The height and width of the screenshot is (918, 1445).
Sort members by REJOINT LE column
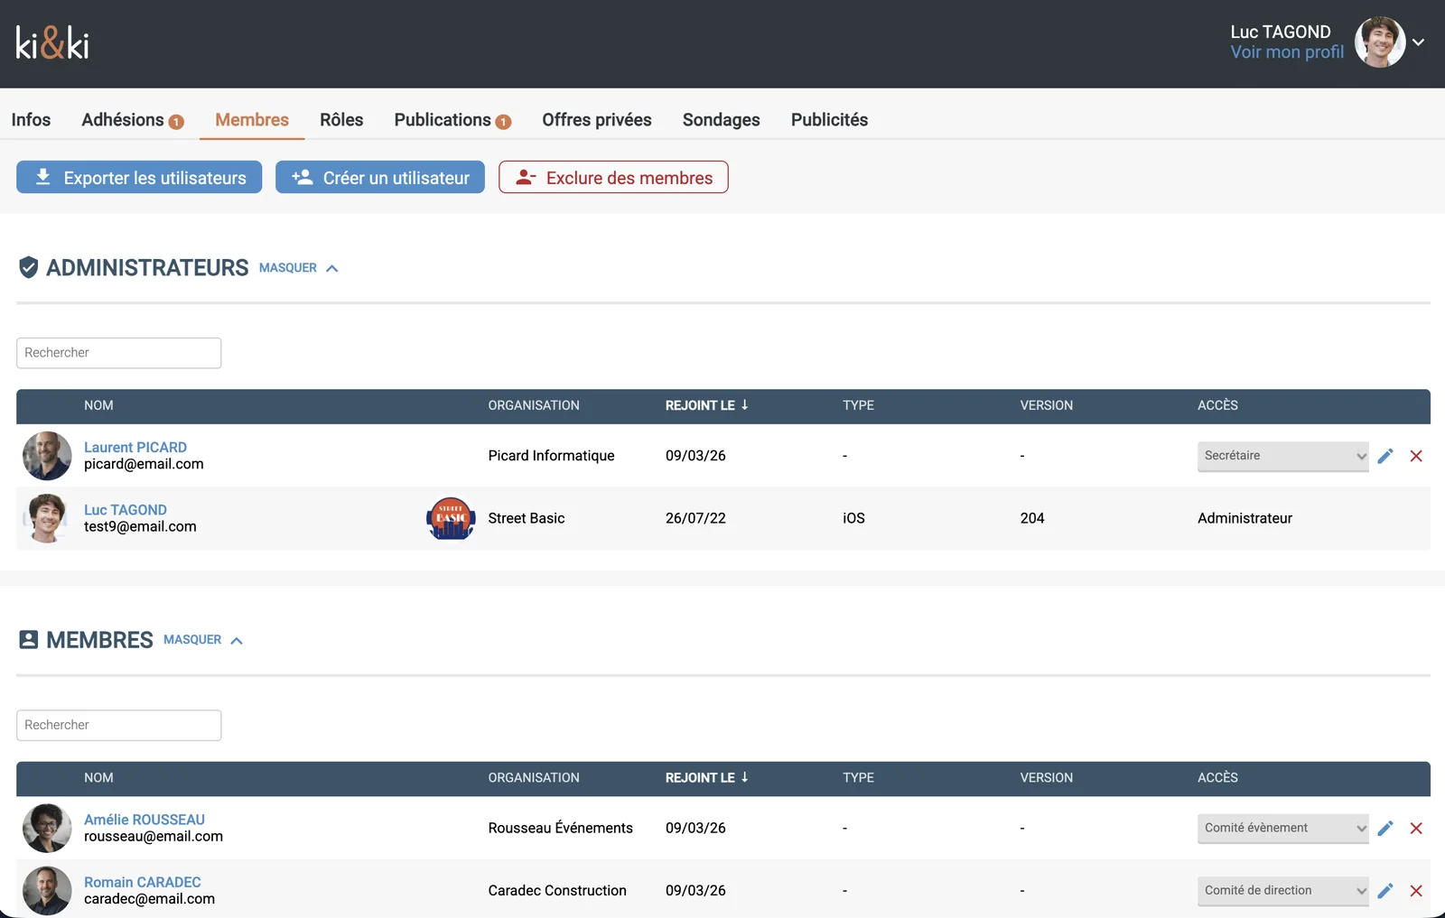tap(706, 777)
